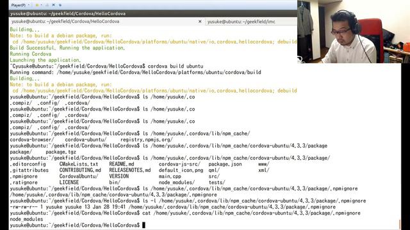
Task: Click the terminal window title bar text
Action: [x=68, y=13]
